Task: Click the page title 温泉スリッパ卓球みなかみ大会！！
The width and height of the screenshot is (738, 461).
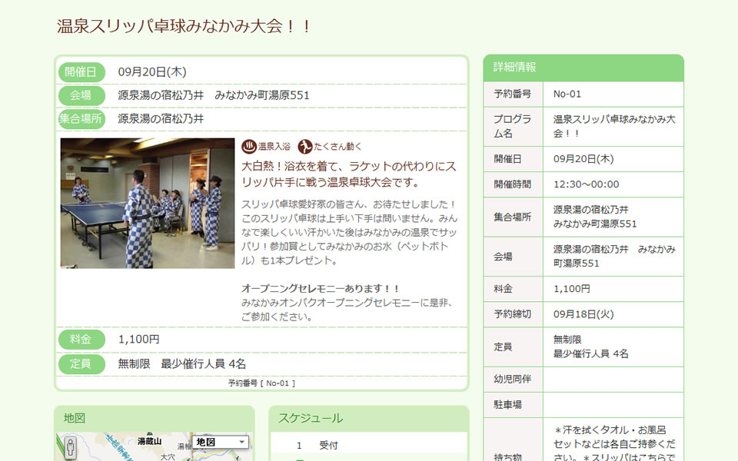Action: point(184,26)
